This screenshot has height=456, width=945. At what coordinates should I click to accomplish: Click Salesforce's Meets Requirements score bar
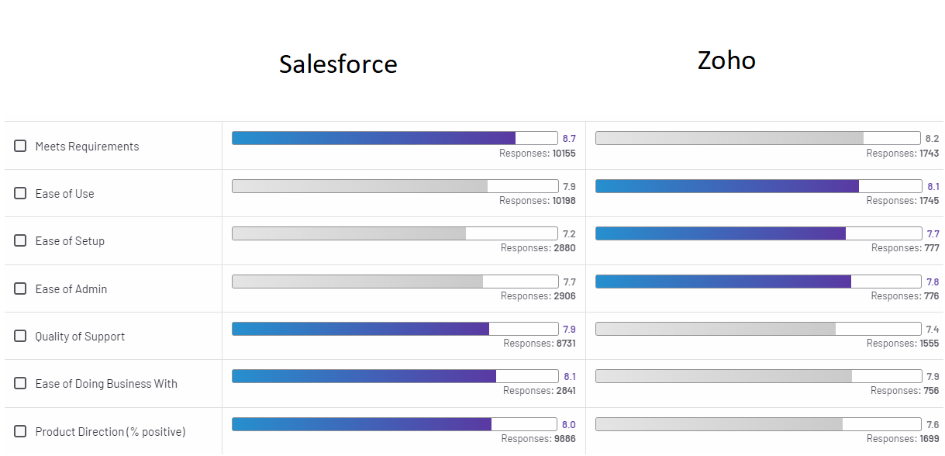(394, 137)
